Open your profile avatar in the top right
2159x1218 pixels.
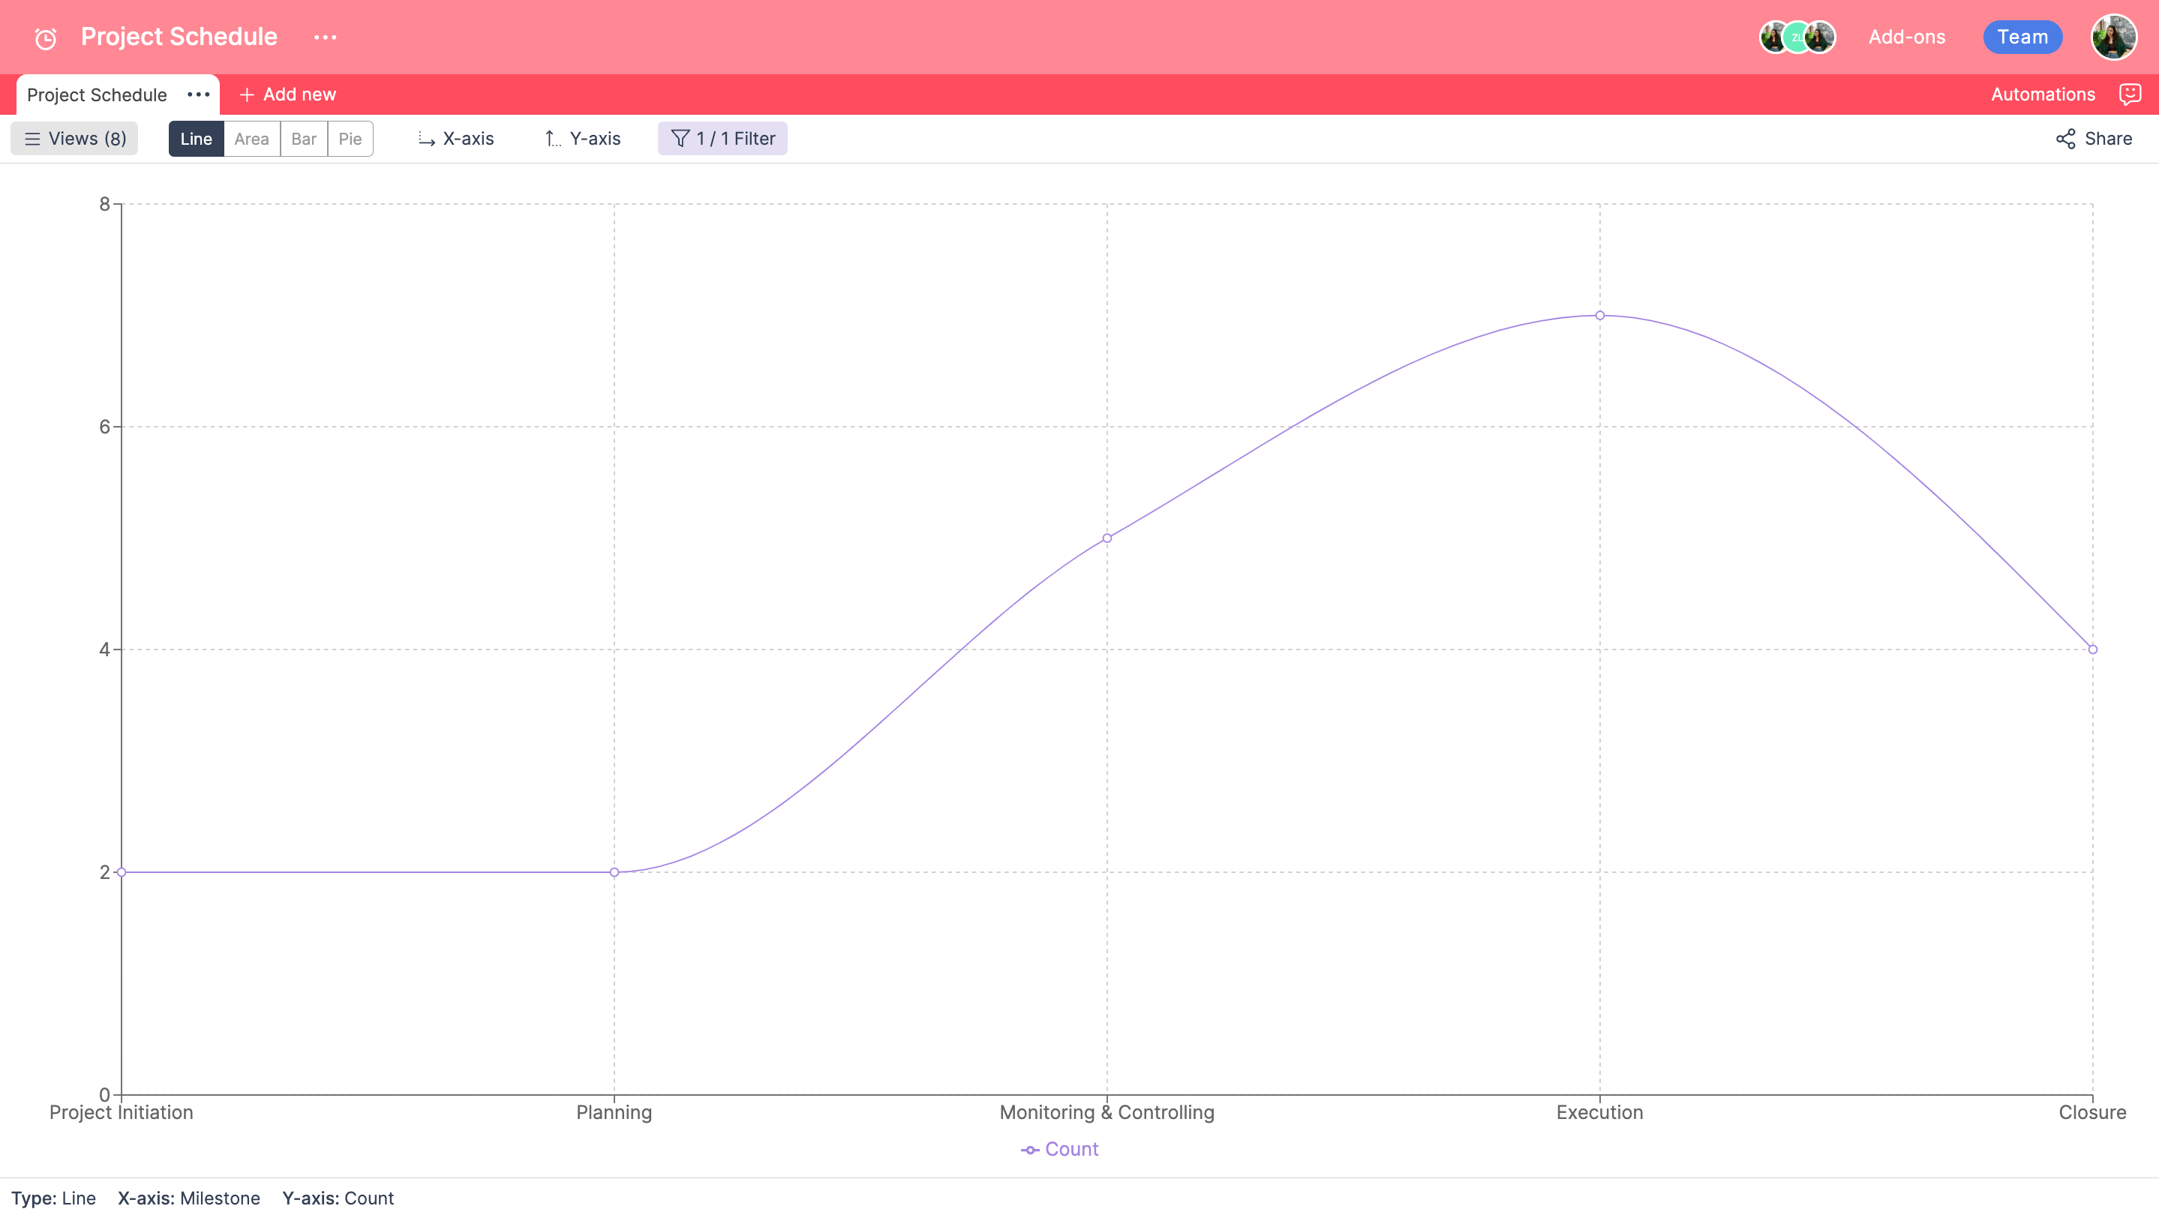point(2114,37)
